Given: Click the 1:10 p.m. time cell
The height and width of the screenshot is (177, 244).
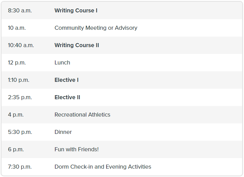Looking at the screenshot, I should point(19,80).
